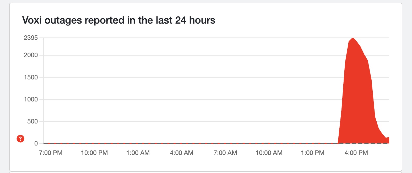Click the 1000 y-axis label
The image size is (412, 173).
[31, 99]
